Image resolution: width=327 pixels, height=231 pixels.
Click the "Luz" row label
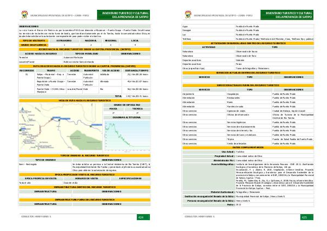coord(184,35)
